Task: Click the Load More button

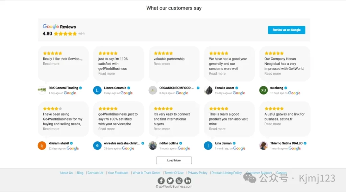Action: click(174, 160)
